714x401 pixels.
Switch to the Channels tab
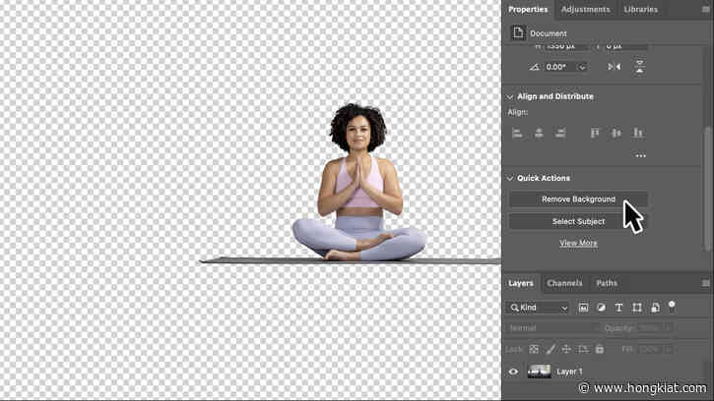(x=564, y=283)
